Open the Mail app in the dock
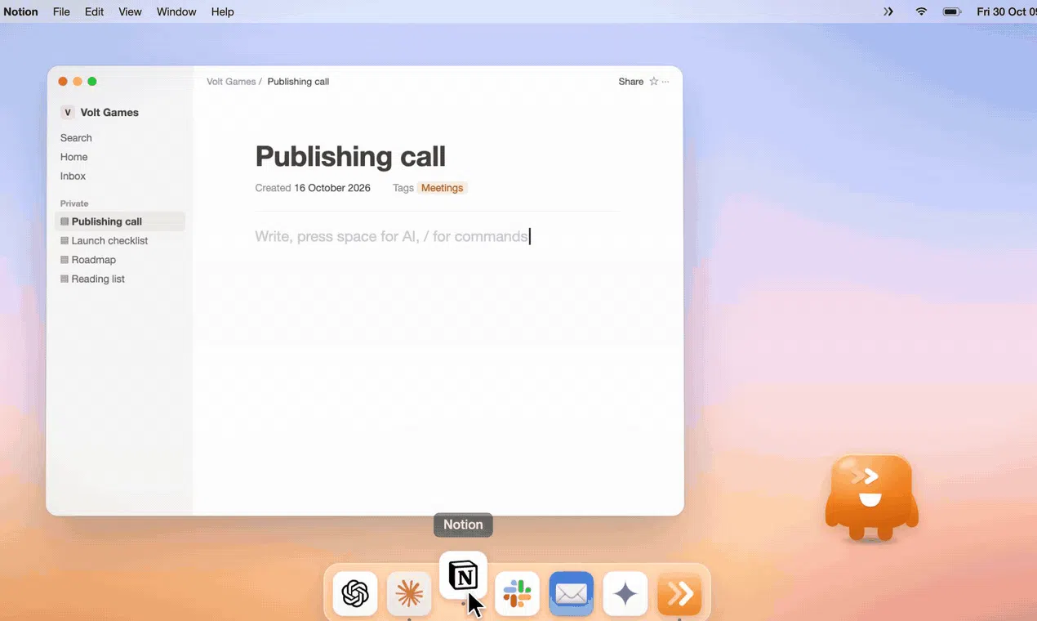The width and height of the screenshot is (1037, 621). 571,593
